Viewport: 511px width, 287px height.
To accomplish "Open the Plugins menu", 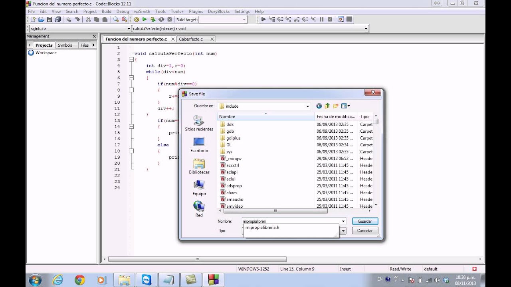I will (x=196, y=12).
